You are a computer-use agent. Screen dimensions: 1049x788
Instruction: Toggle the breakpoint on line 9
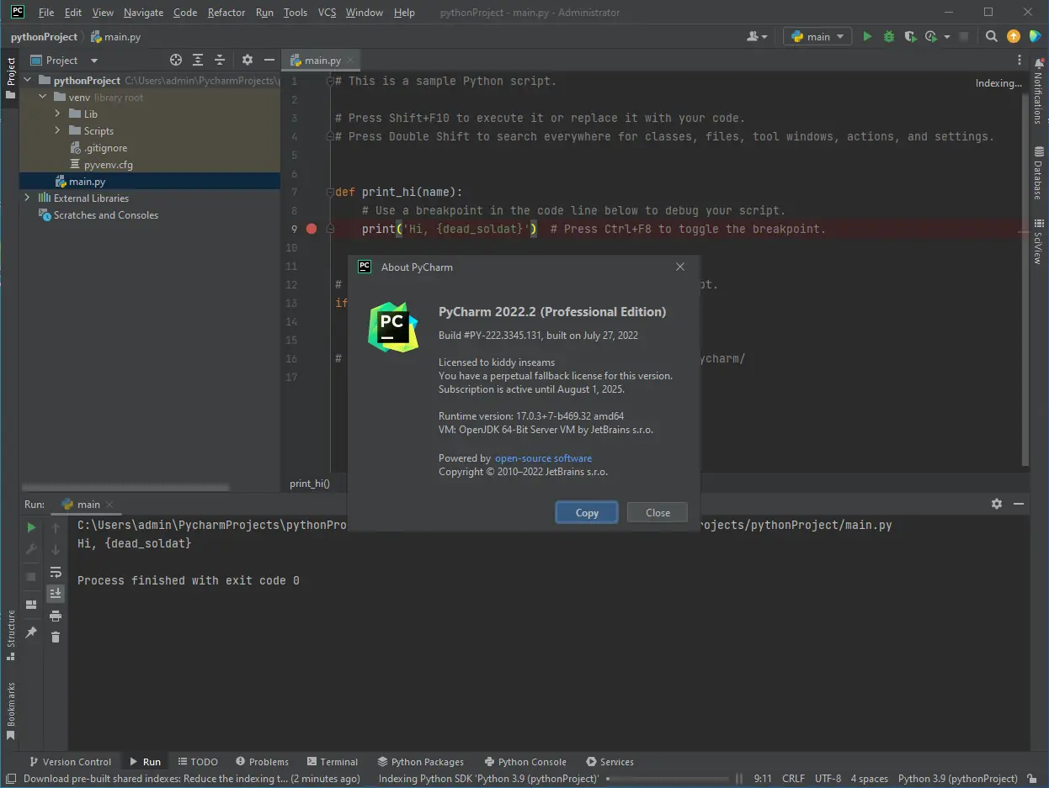tap(312, 229)
